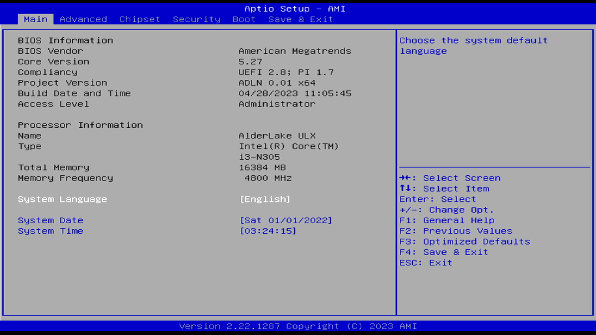Select the System Date field
The image size is (596, 335).
coord(51,220)
